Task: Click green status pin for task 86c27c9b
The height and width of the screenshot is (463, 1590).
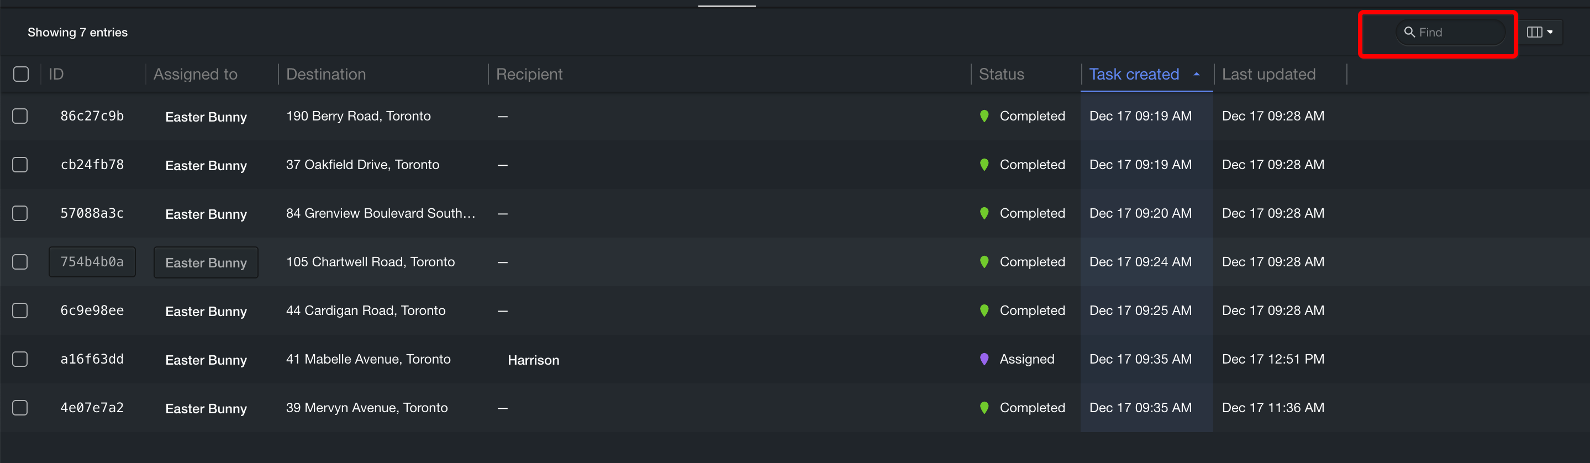Action: [x=984, y=116]
